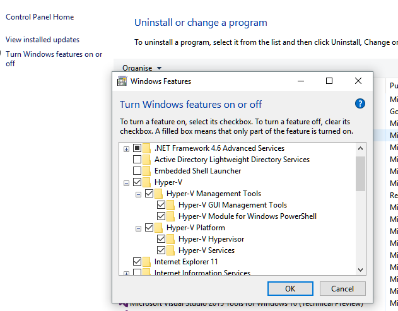Cancel the Windows Features dialog
This screenshot has width=398, height=311.
click(342, 289)
